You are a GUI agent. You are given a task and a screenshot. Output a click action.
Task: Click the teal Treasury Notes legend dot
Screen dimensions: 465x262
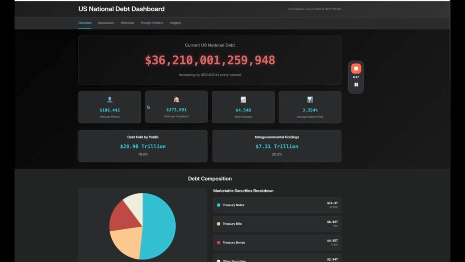[x=218, y=205]
